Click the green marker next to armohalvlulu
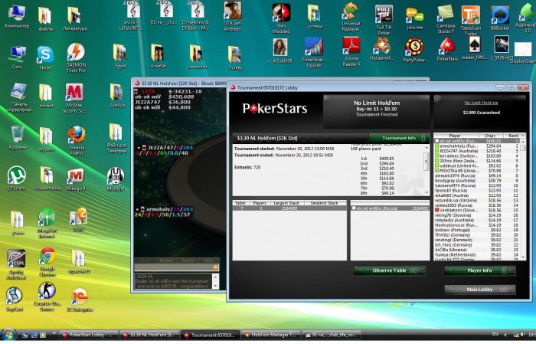 point(436,146)
